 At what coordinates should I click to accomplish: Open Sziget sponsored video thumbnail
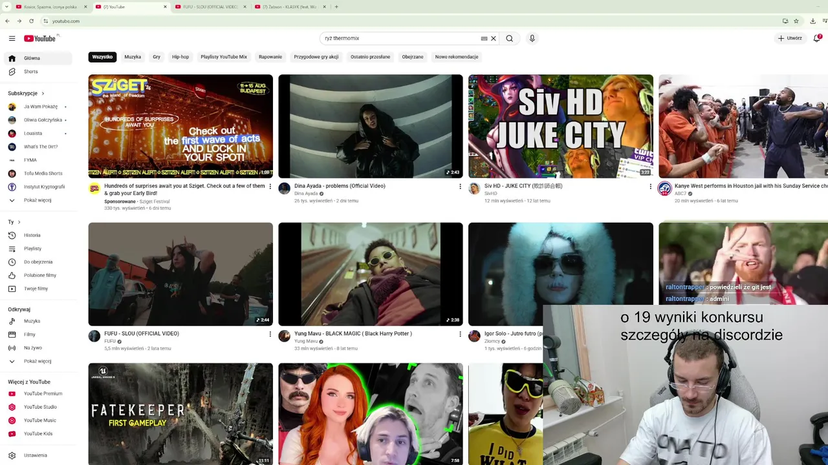pyautogui.click(x=180, y=126)
